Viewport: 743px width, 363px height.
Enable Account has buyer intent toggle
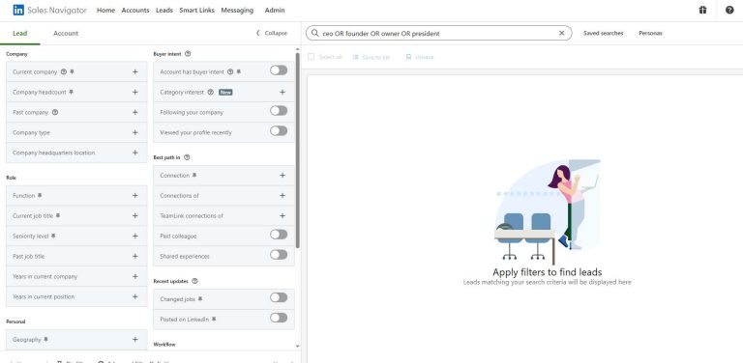[279, 70]
